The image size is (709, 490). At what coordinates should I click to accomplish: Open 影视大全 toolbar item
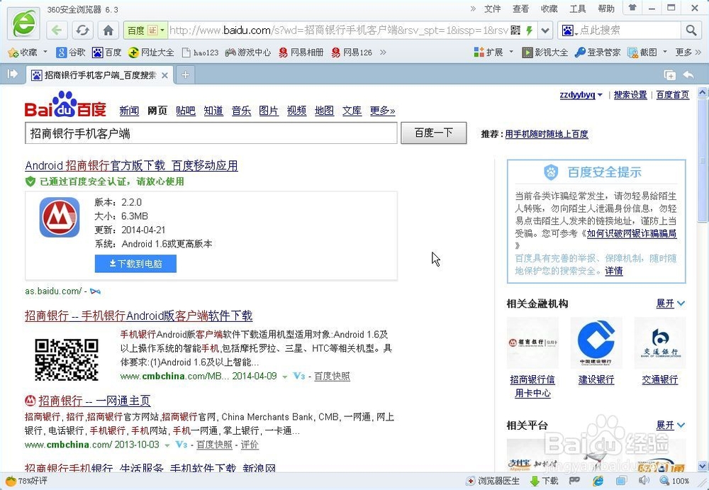tap(545, 52)
